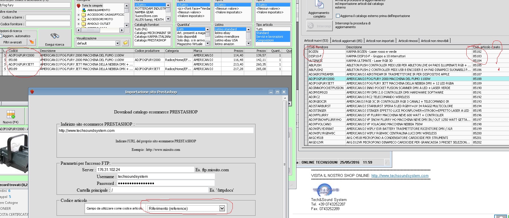Screen dimensions: 509x218
Task: Click the right arrow of the category tree's horizontal scrollbar
Action: click(122, 30)
